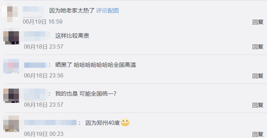Open blurred username before 这样比较高贵
Screen dimensions: 267x138
pyautogui.click(x=37, y=36)
